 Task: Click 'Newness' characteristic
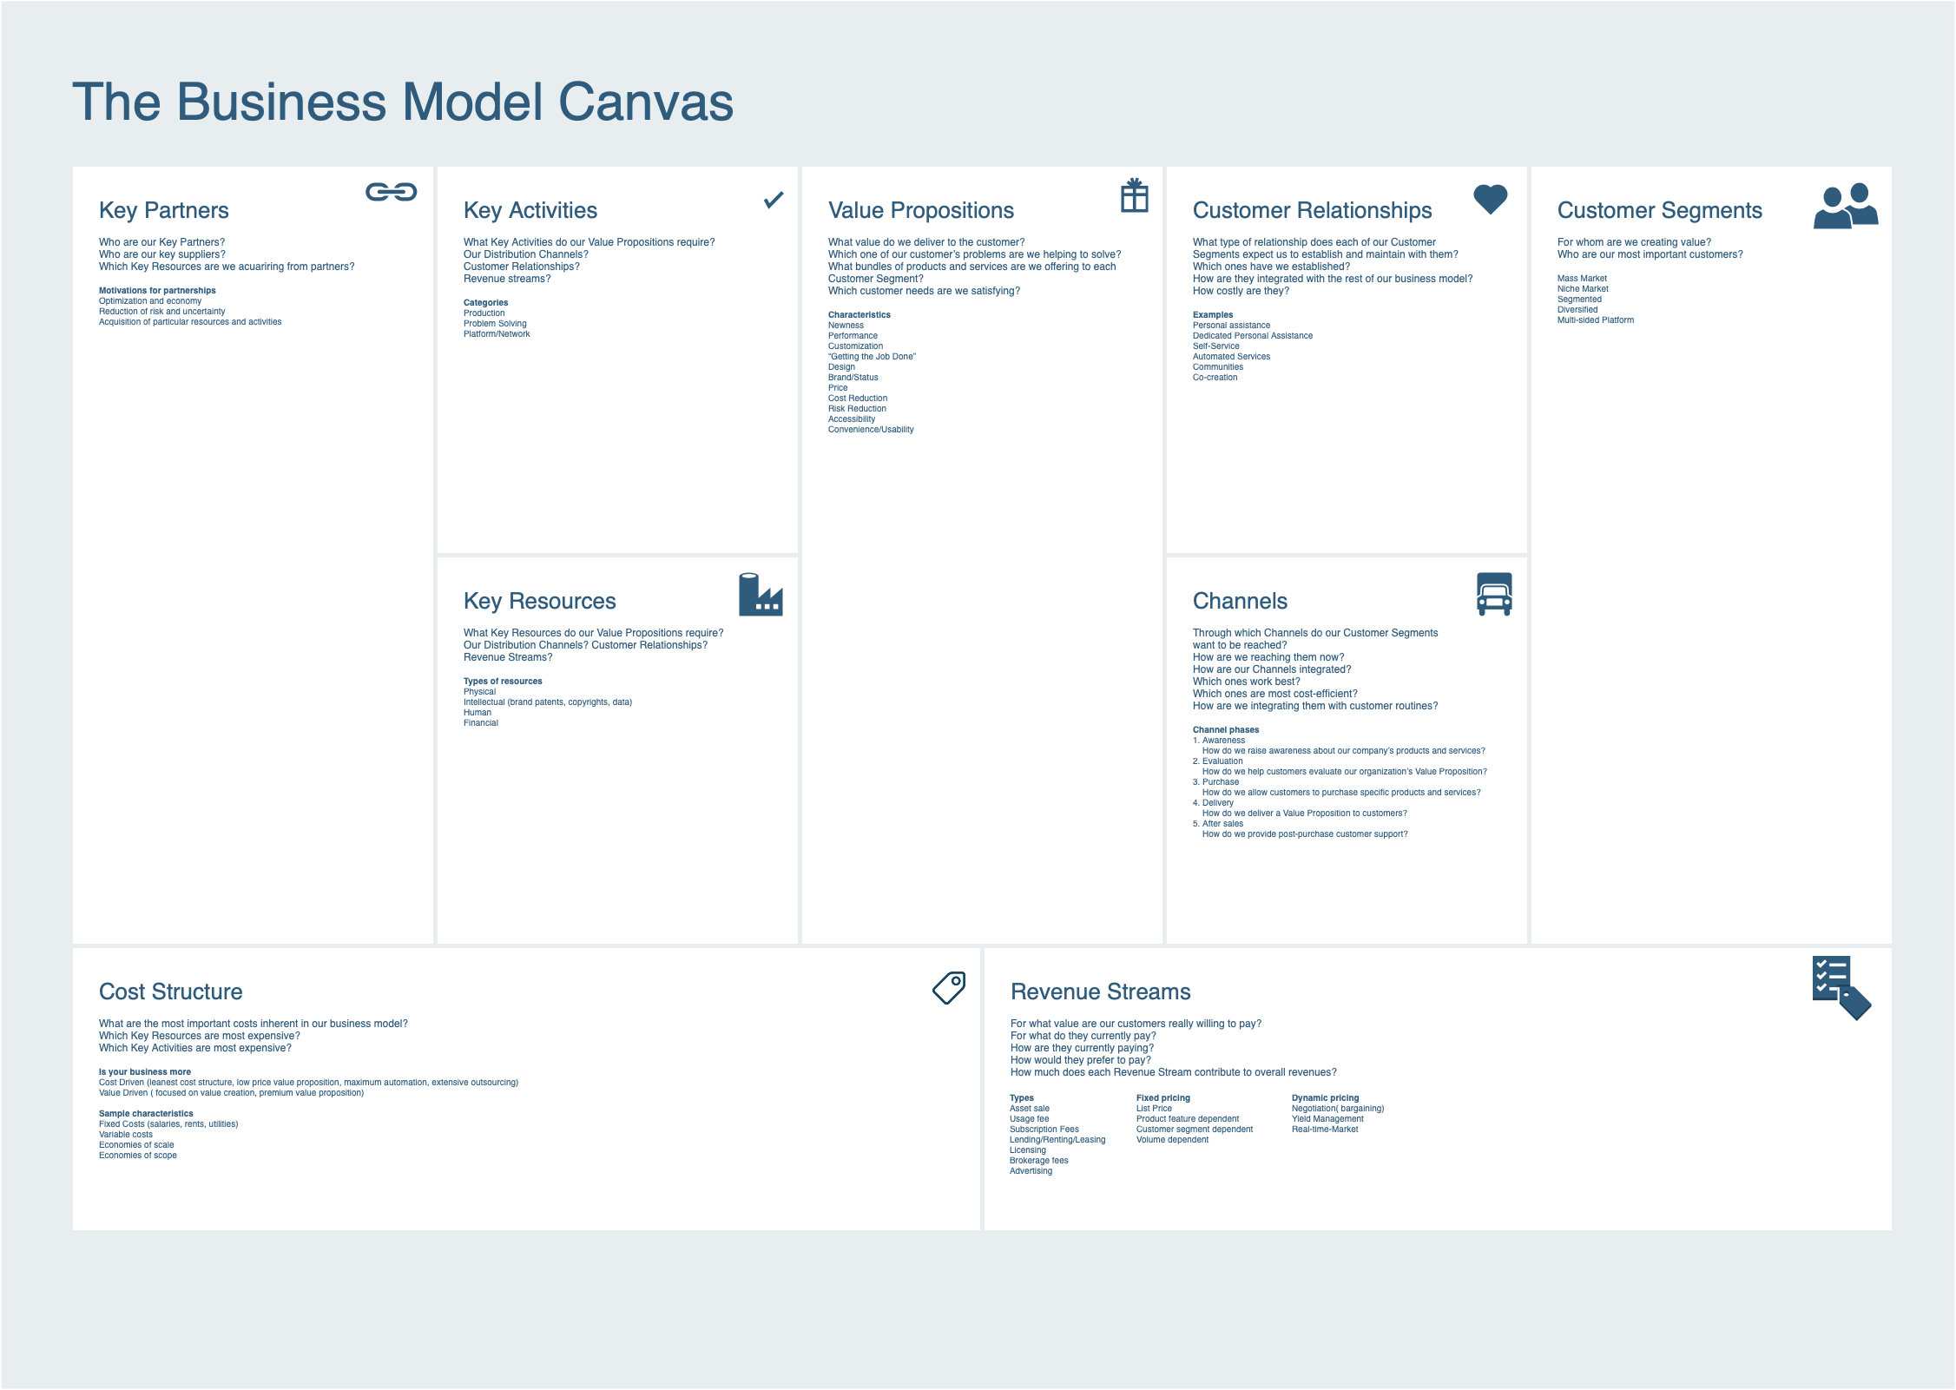pyautogui.click(x=846, y=326)
